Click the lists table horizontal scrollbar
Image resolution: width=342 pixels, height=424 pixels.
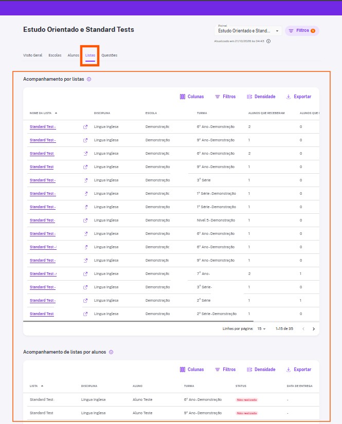(x=138, y=321)
